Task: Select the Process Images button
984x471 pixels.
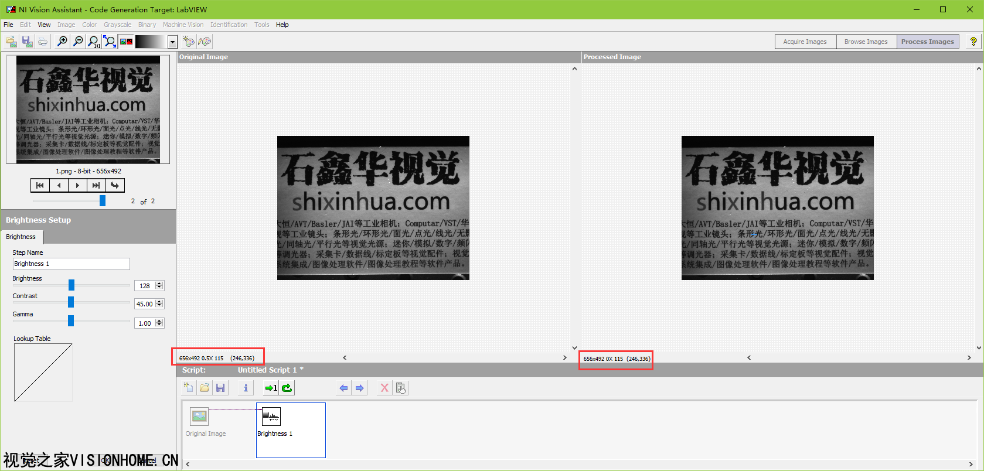Action: point(928,42)
